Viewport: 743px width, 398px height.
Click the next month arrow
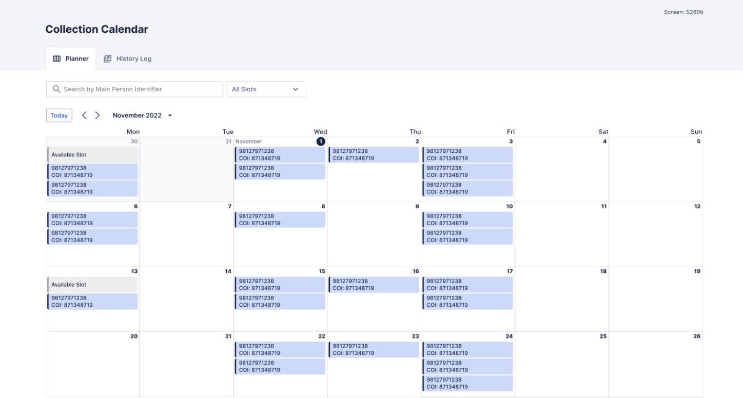pos(97,115)
